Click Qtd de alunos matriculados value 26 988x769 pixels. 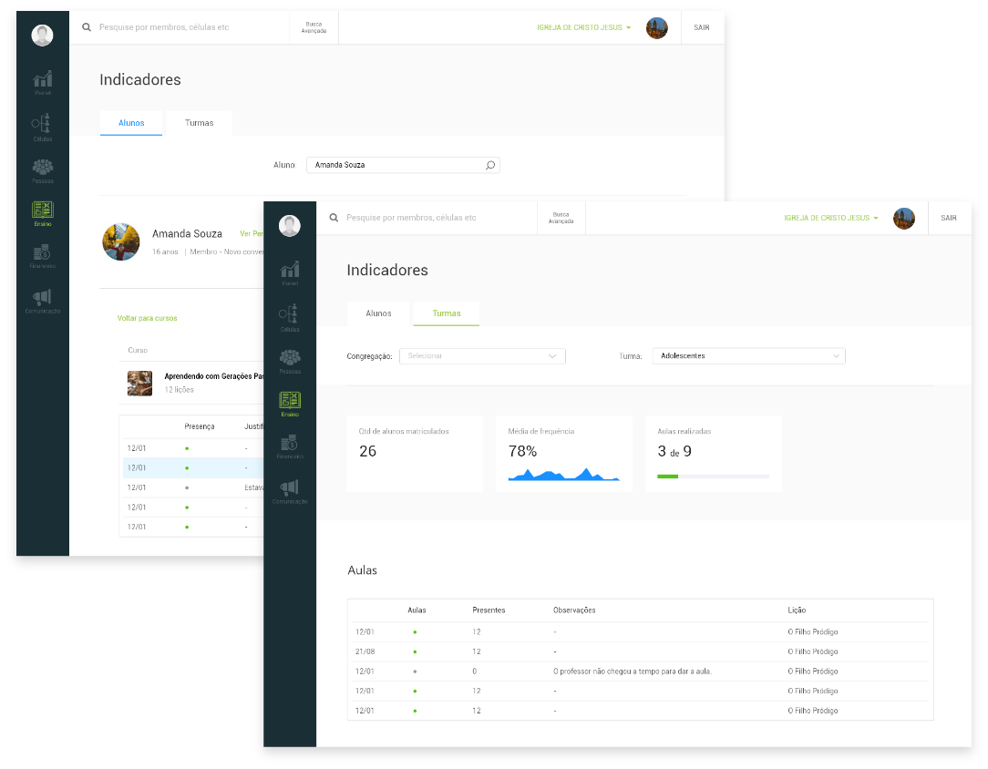click(367, 452)
